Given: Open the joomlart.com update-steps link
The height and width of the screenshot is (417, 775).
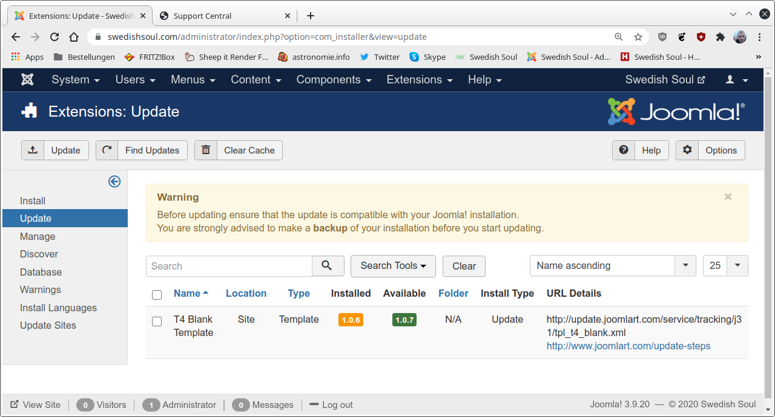Looking at the screenshot, I should point(628,346).
